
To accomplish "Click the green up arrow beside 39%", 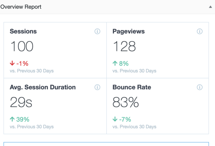I will tap(12, 120).
